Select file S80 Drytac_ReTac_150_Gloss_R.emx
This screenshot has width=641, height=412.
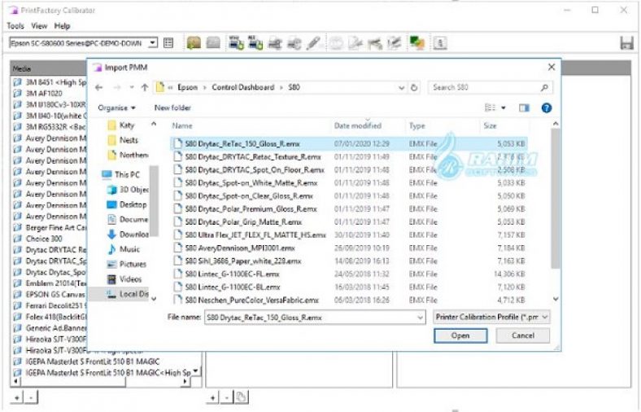pos(349,143)
